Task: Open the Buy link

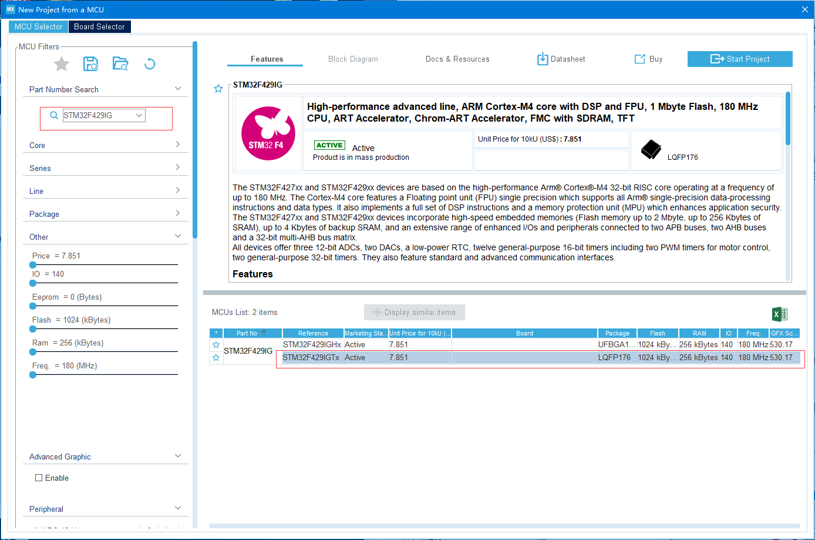Action: pyautogui.click(x=648, y=59)
